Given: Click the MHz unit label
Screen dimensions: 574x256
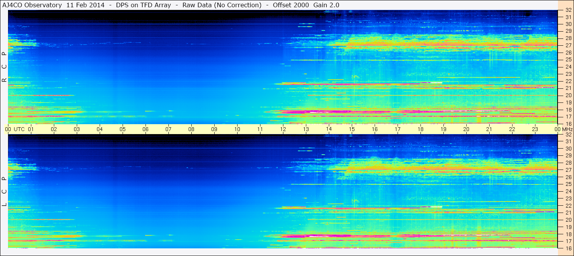Looking at the screenshot, I should pos(567,129).
